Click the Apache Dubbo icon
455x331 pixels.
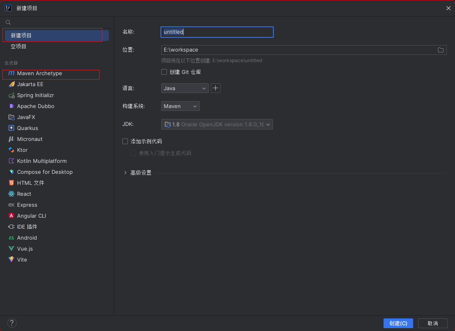pyautogui.click(x=11, y=106)
